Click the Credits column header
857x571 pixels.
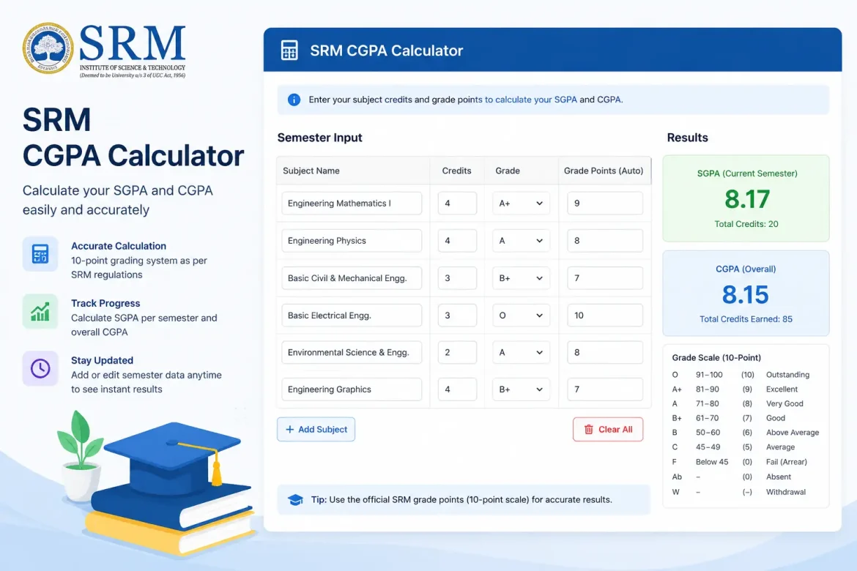coord(456,171)
